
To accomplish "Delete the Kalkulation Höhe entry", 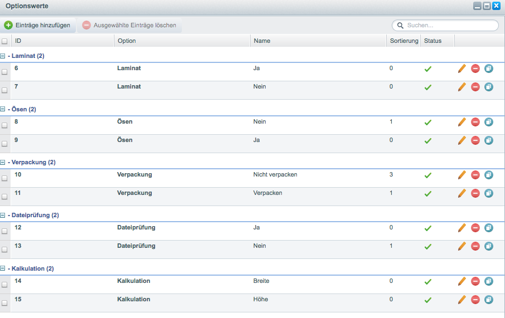I will (x=475, y=300).
